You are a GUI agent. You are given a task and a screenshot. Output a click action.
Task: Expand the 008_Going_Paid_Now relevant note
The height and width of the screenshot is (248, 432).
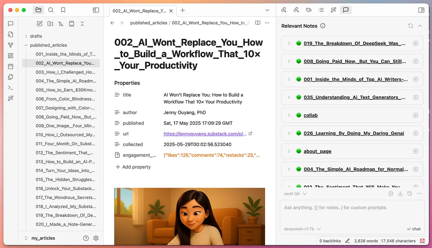(289, 61)
